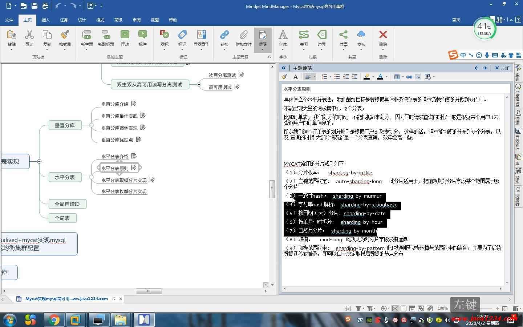523x327 pixels.
Task: Click the Copy (复制) icon
Action: tap(47, 35)
